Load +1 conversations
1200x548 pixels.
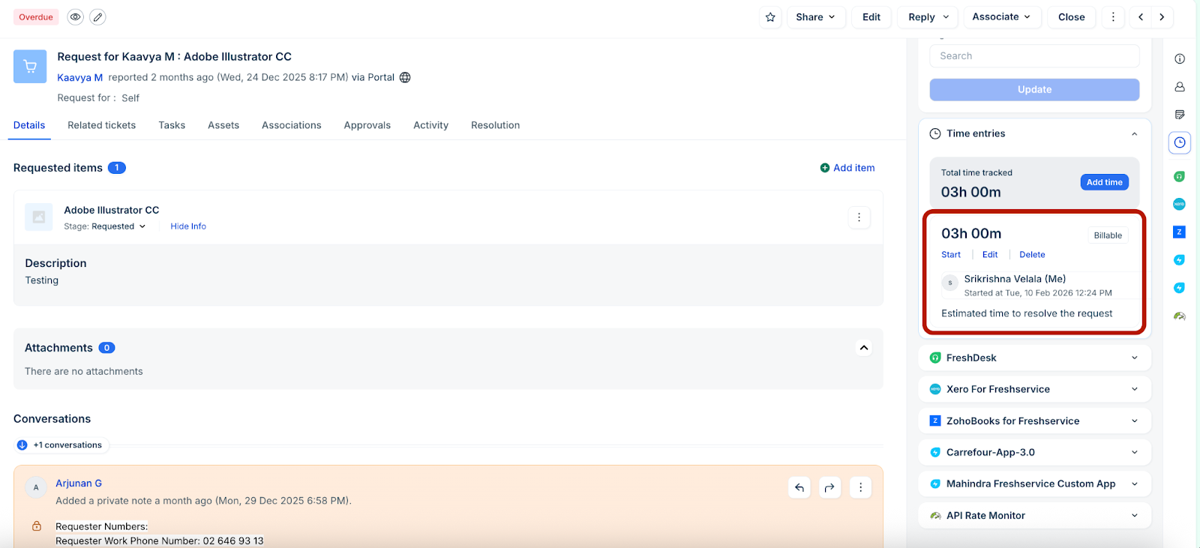pyautogui.click(x=60, y=445)
